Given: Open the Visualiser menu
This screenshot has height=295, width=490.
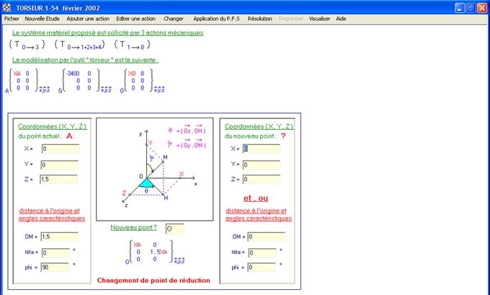Looking at the screenshot, I should coord(319,19).
